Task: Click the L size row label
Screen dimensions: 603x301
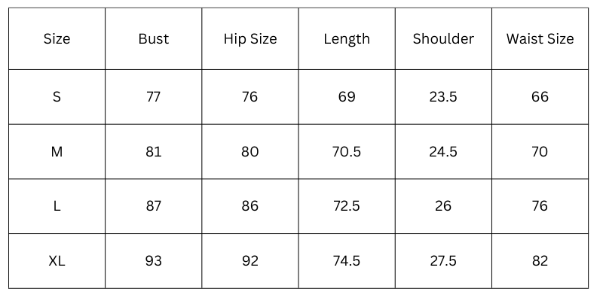Action: point(57,206)
